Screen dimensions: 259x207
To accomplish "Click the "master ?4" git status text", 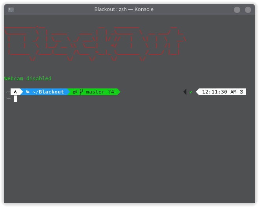I will pos(100,92).
